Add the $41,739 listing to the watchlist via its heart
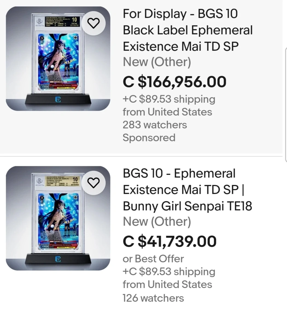287x311 pixels. tap(94, 183)
